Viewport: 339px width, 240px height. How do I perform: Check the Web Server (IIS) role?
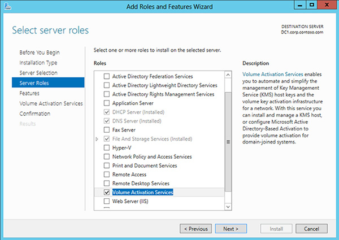[x=107, y=202]
